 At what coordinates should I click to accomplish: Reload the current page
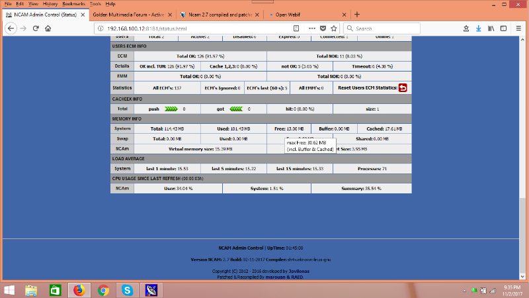click(x=36, y=28)
